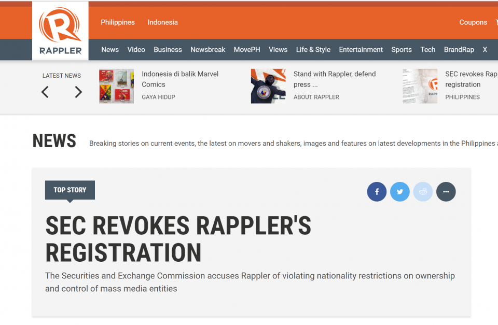The width and height of the screenshot is (498, 325).
Task: Open the Stand with Rappler thumbnail
Action: pyautogui.click(x=268, y=86)
